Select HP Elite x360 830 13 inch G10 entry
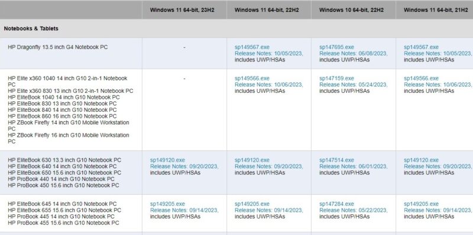Screen dimensions: 473x235 [x=70, y=91]
